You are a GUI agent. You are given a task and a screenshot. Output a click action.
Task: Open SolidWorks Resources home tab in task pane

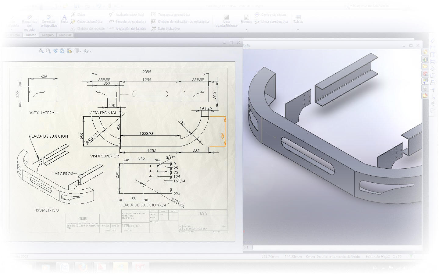[425, 52]
